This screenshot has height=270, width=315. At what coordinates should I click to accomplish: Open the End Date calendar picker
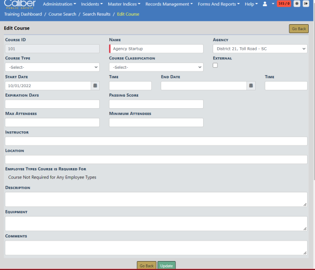(251, 85)
